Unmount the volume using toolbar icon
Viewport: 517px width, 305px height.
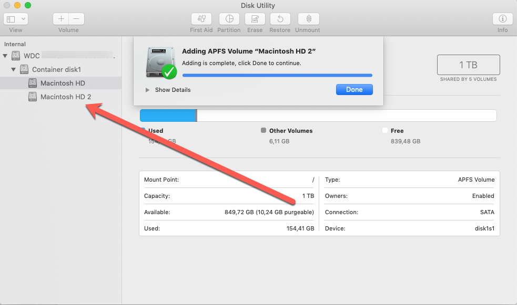[x=308, y=19]
